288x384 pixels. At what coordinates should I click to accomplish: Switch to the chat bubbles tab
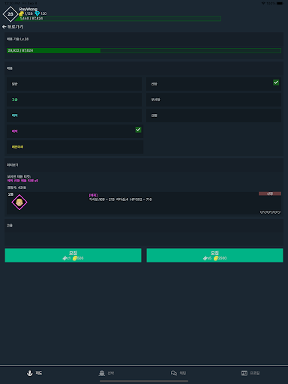coord(178,373)
